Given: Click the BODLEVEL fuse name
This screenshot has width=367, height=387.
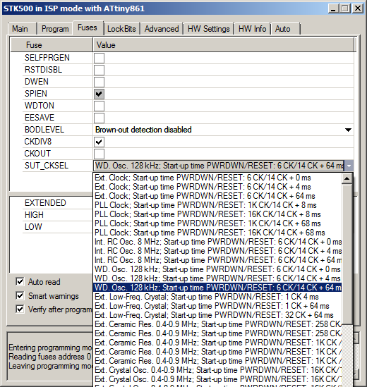Looking at the screenshot, I should (x=44, y=130).
